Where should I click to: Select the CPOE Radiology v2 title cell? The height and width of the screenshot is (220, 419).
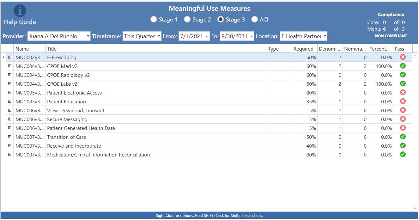[x=156, y=75]
